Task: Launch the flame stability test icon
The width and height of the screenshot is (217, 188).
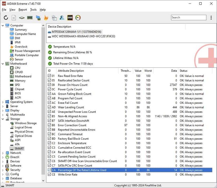Action: coord(46,18)
